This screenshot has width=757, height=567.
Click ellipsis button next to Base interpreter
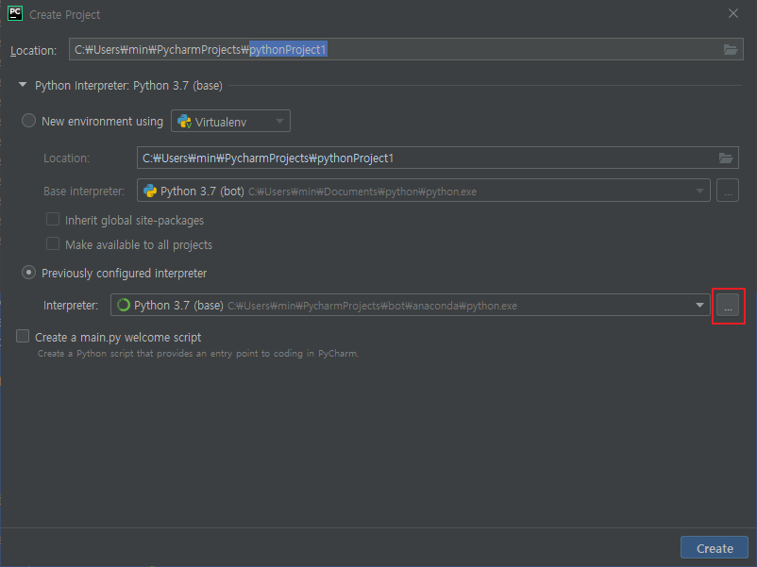point(728,191)
